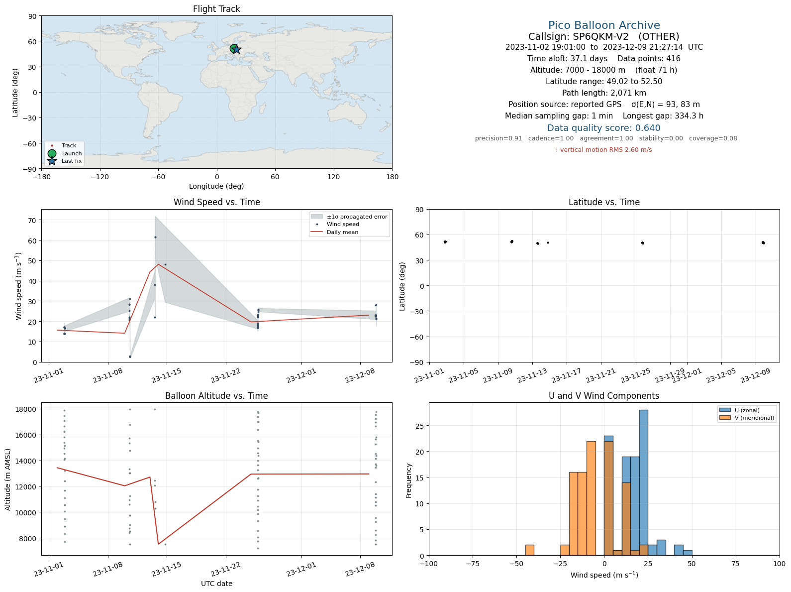Click the "Wind Speed vs. Time" title

(x=216, y=202)
